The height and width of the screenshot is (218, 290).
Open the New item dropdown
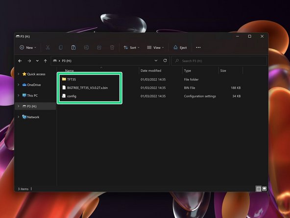[x=28, y=48]
